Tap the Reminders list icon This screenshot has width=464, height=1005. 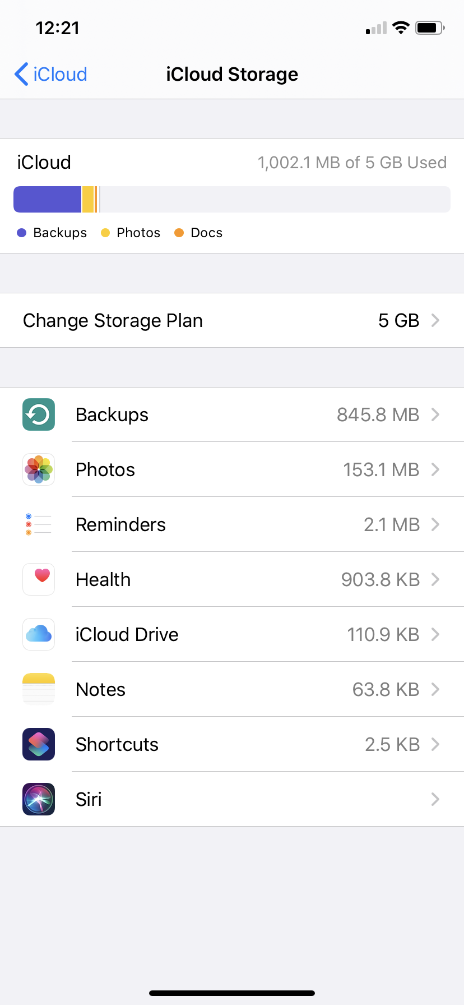[x=39, y=524]
